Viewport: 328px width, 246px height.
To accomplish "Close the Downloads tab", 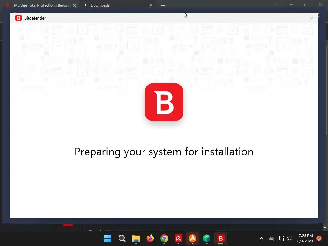I will [151, 5].
